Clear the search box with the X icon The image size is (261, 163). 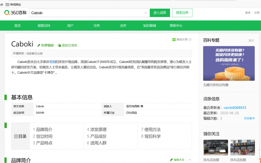coord(146,13)
